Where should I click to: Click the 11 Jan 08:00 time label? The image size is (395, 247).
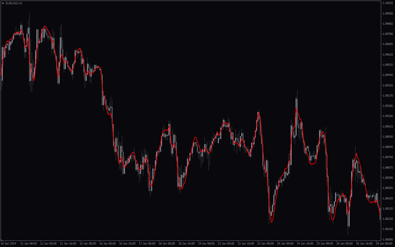(28, 243)
